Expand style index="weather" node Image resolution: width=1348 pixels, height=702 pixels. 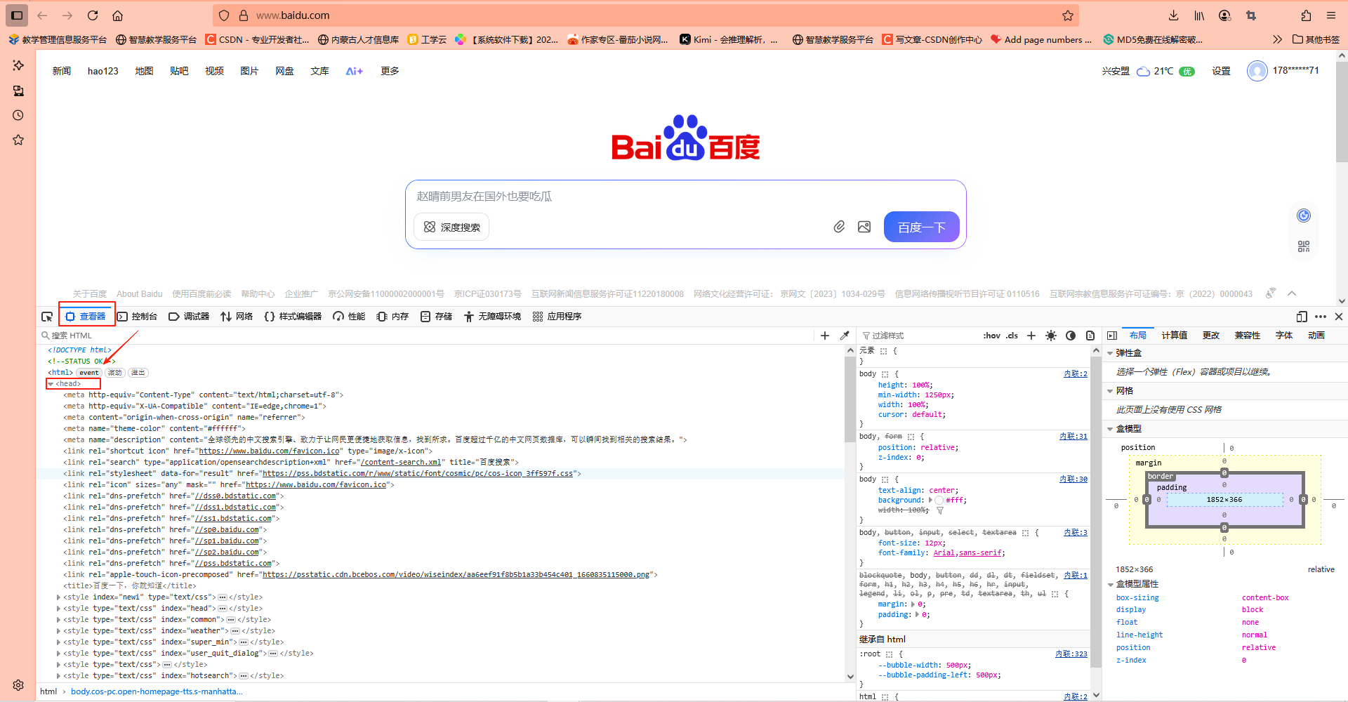pyautogui.click(x=58, y=631)
